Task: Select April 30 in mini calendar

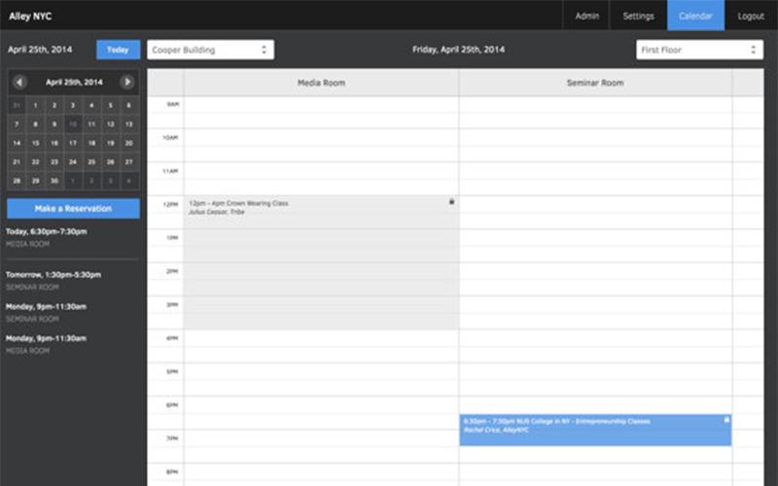Action: 54,181
